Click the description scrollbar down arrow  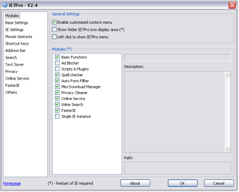[227, 149]
